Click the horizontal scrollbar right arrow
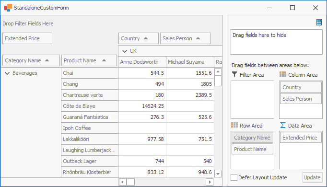This screenshot has width=327, height=187. [x=210, y=182]
